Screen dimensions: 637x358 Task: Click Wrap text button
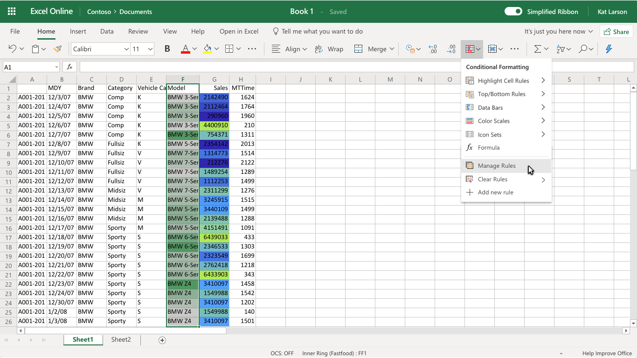(329, 49)
